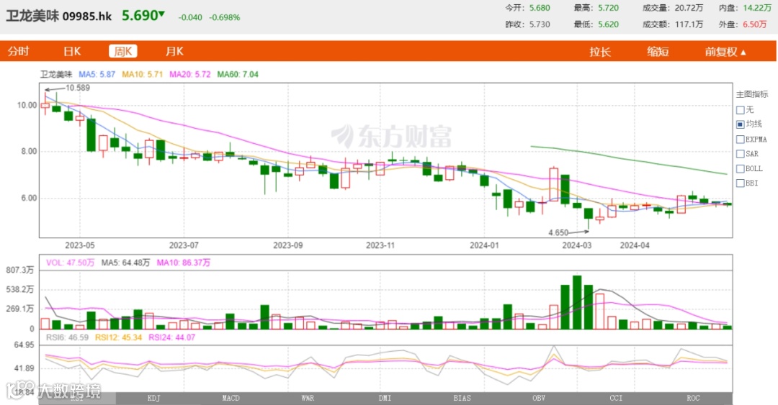Click the MA10: 5.71 legend label
Image resolution: width=778 pixels, height=405 pixels.
tap(143, 74)
